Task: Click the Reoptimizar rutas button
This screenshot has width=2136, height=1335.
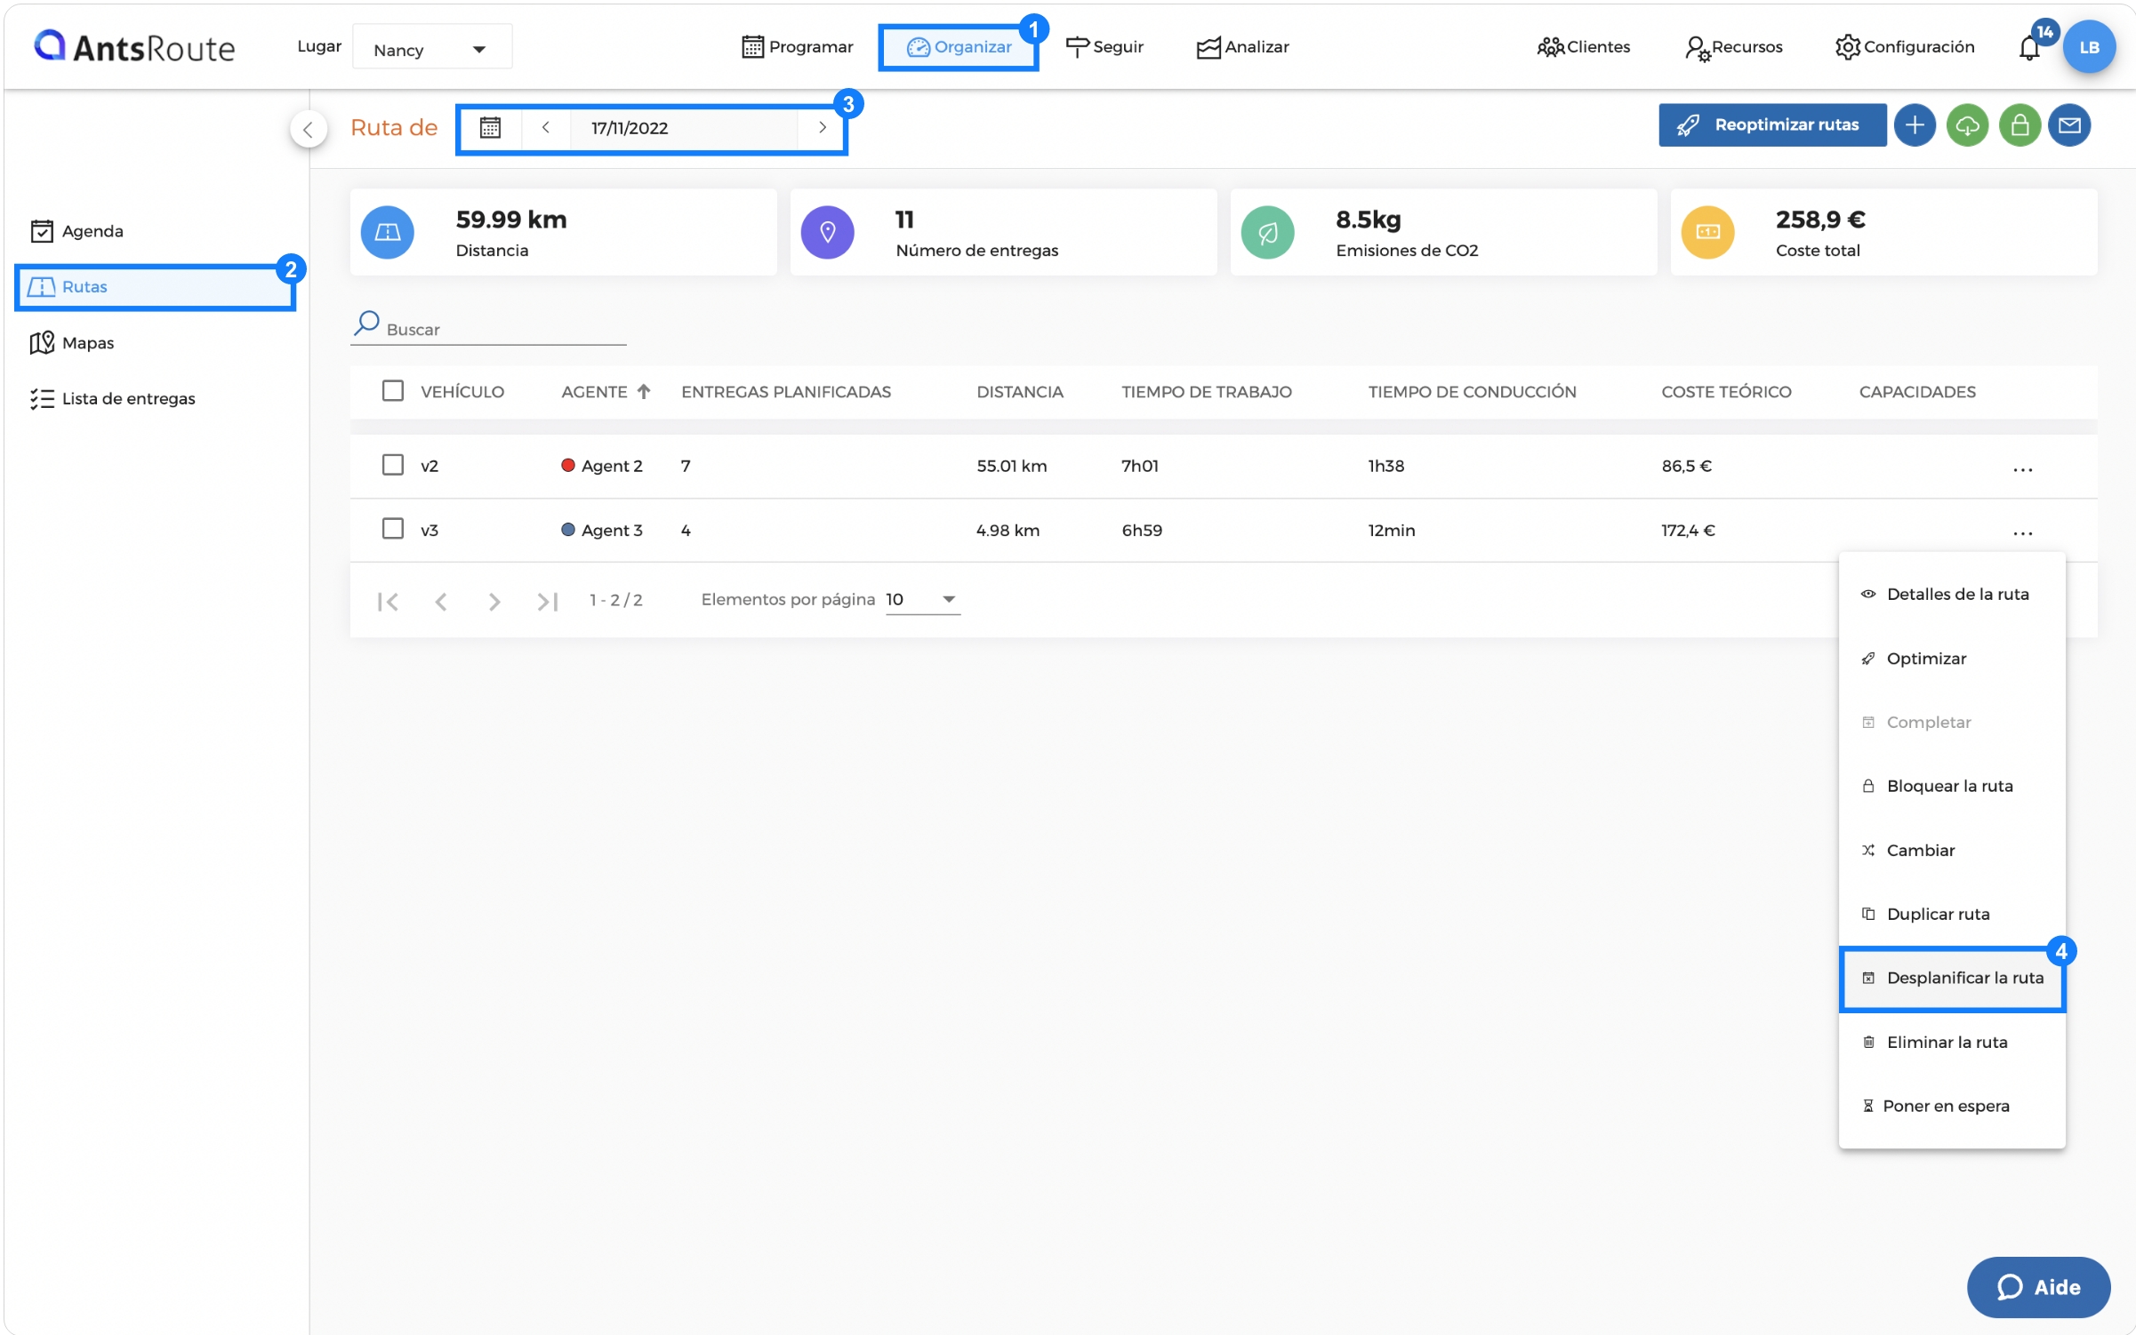Action: 1771,125
